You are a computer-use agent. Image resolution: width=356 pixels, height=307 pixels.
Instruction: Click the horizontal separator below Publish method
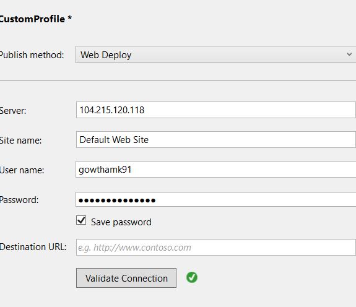pyautogui.click(x=178, y=80)
